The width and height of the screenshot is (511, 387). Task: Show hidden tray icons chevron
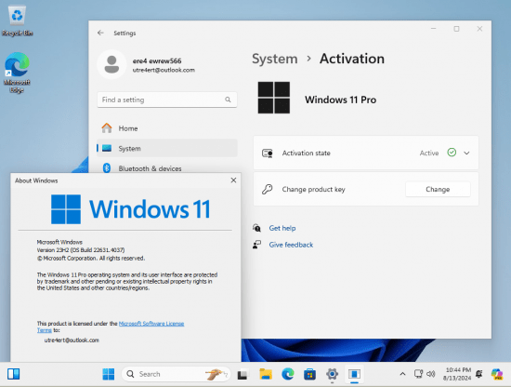403,374
